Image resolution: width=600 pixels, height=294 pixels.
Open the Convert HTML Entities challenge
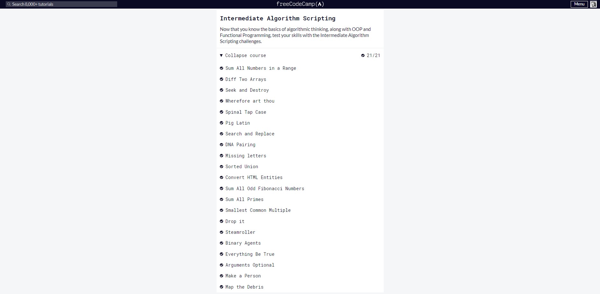tap(254, 177)
